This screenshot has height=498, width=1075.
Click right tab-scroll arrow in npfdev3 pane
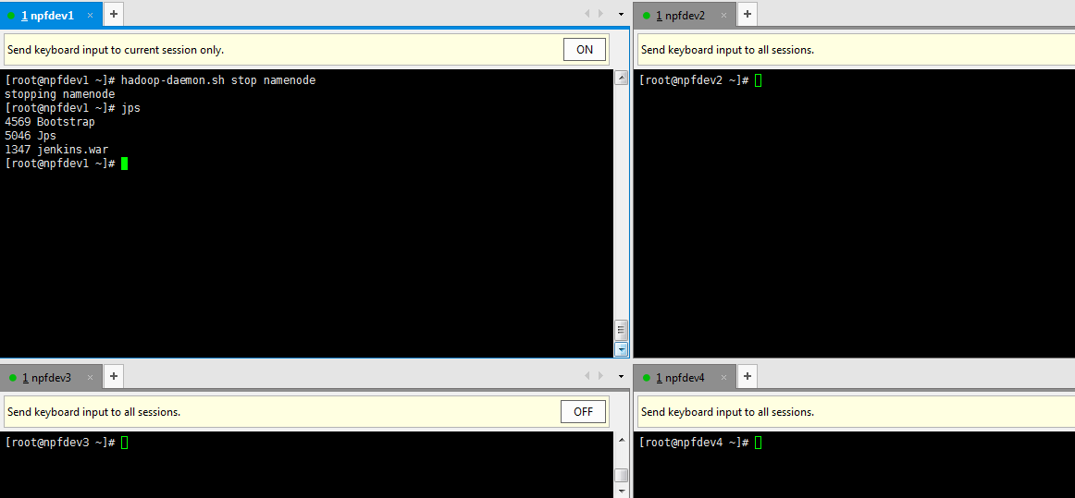click(x=601, y=375)
